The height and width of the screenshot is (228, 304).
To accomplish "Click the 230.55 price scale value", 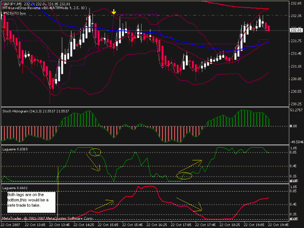I will [x=296, y=91].
